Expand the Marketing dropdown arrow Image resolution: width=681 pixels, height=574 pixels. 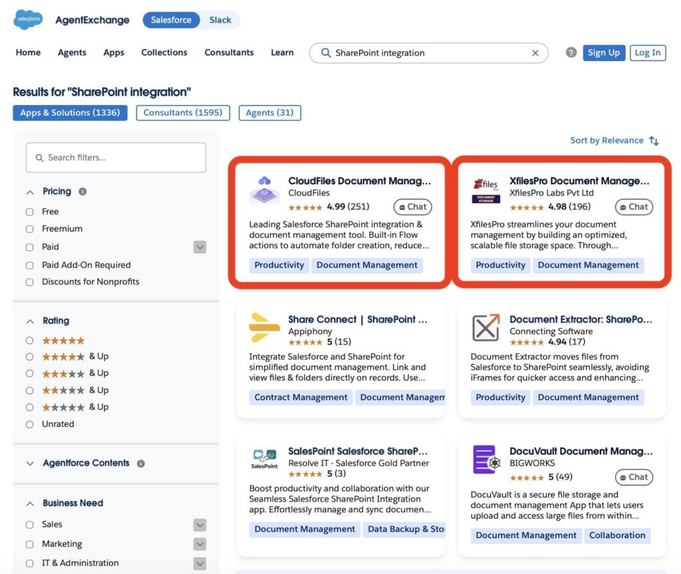(x=200, y=545)
